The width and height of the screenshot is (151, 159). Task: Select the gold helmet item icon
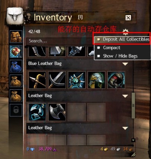tap(96, 80)
